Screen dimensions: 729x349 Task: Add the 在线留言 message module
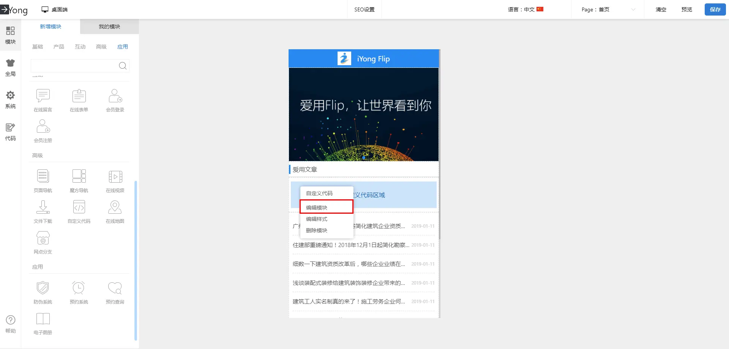[43, 96]
